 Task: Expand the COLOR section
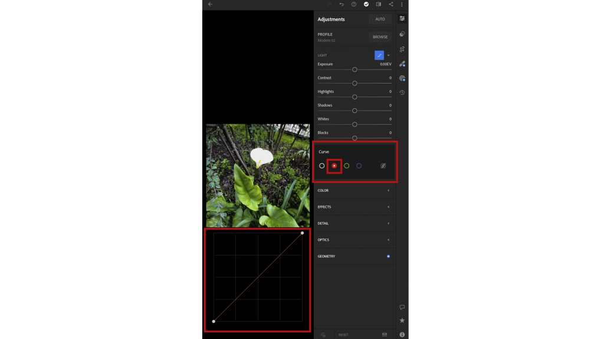click(x=354, y=190)
